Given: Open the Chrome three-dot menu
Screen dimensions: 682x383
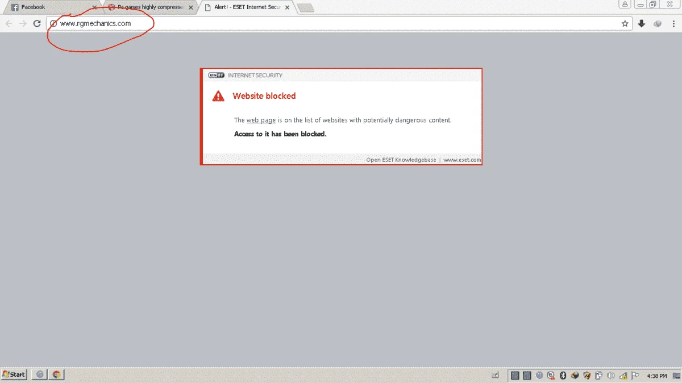Looking at the screenshot, I should pyautogui.click(x=673, y=23).
